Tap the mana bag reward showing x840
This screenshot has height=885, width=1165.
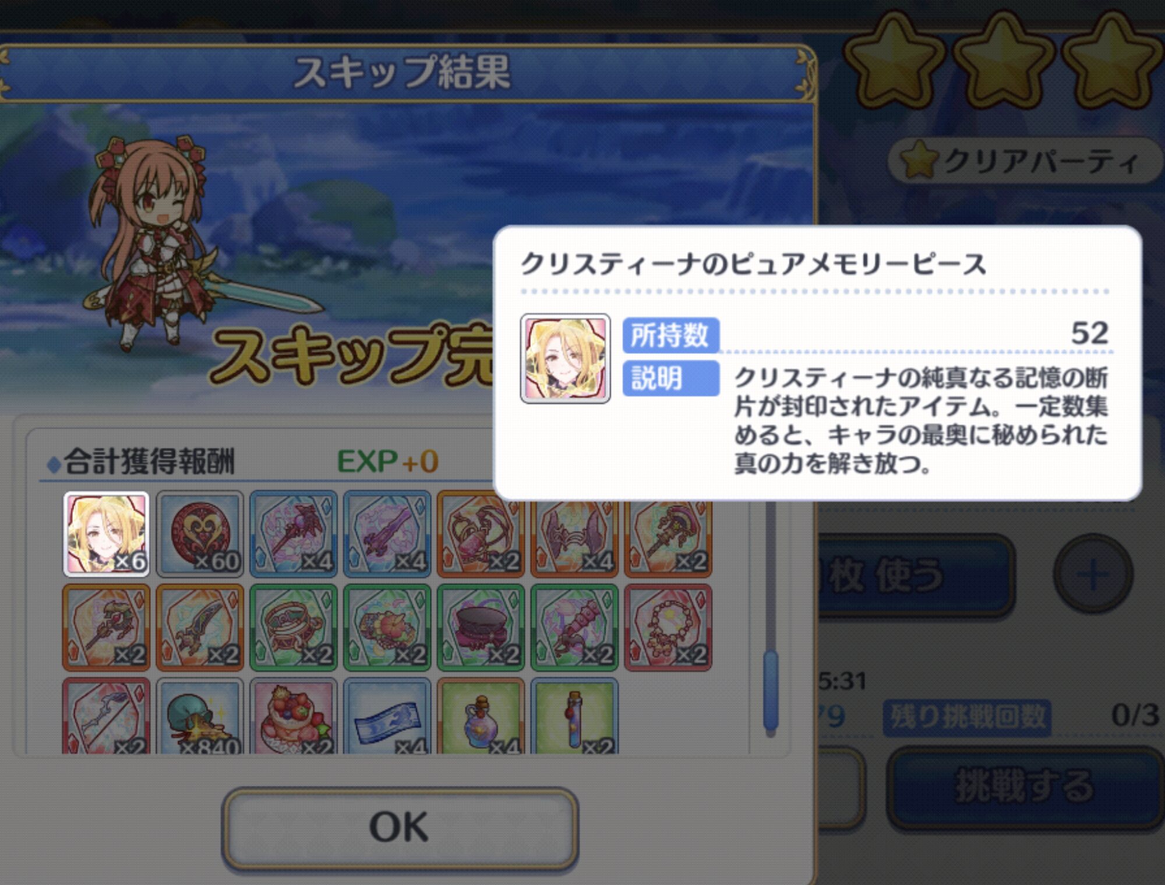[x=200, y=716]
